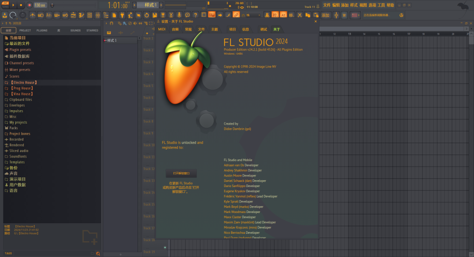
Task: Open the playlist options arrow menu
Action: [x=106, y=23]
